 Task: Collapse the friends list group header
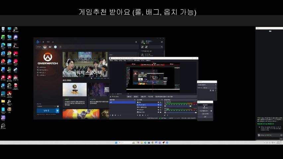pyautogui.click(x=147, y=51)
